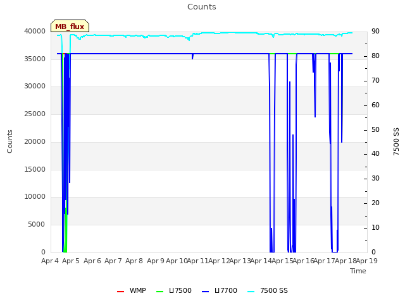
Task: Click the 80 right-axis value
Action: 375,56
